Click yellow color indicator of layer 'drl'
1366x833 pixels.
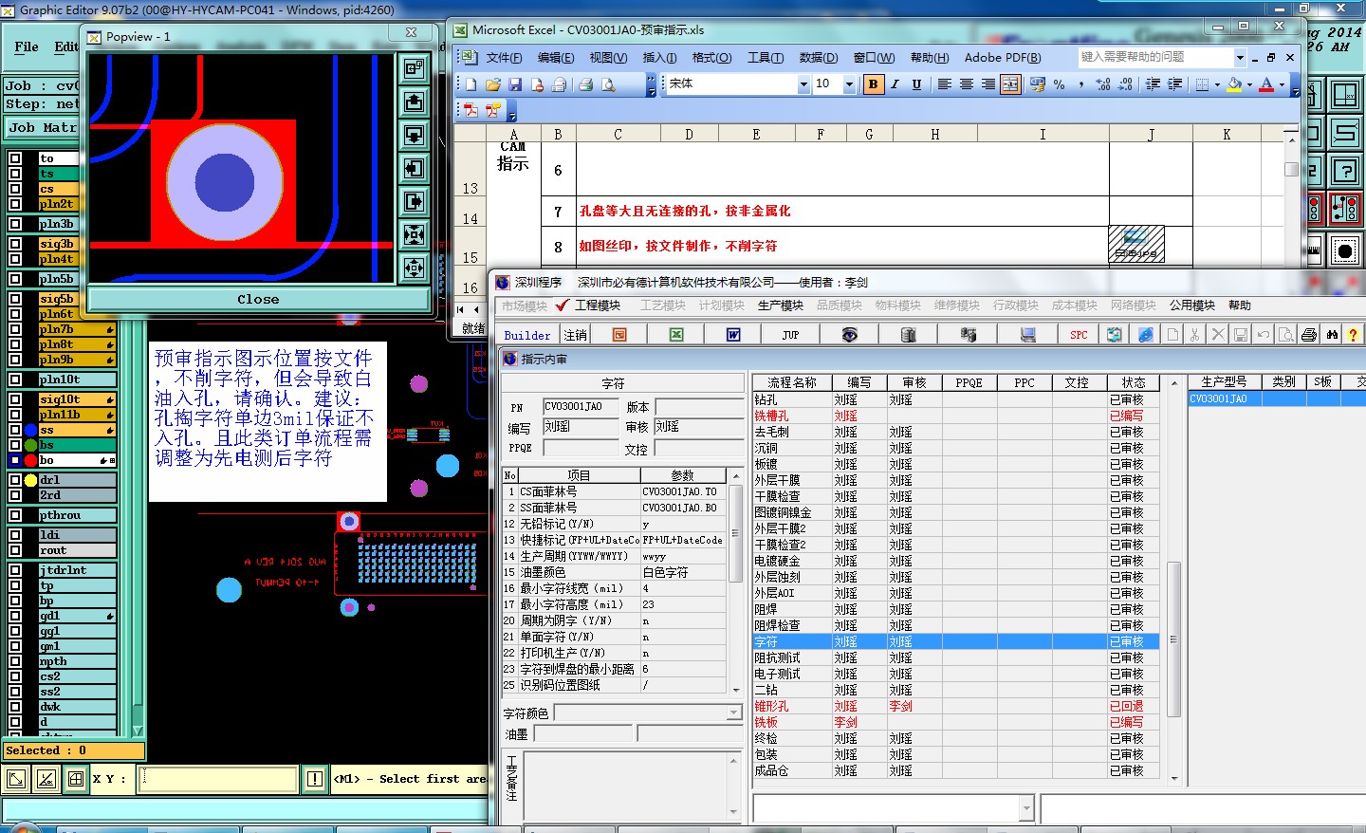click(x=30, y=480)
